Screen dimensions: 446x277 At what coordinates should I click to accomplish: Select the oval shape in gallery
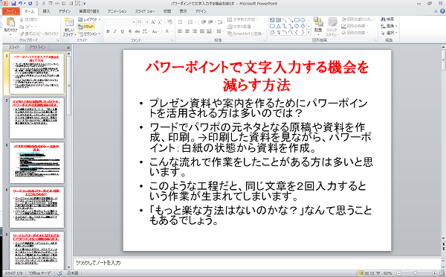pyautogui.click(x=303, y=20)
